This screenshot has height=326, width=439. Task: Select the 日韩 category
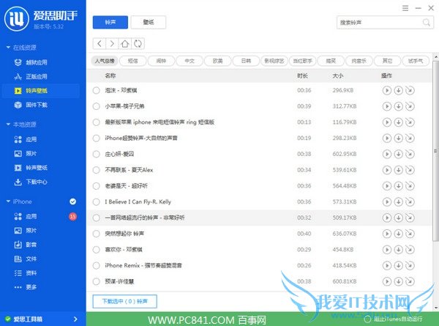click(246, 61)
